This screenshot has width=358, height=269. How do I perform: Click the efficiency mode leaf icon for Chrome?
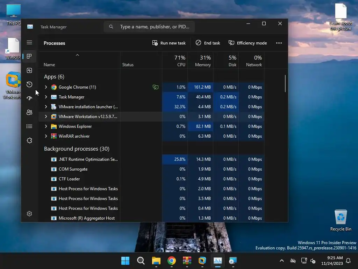pyautogui.click(x=156, y=87)
